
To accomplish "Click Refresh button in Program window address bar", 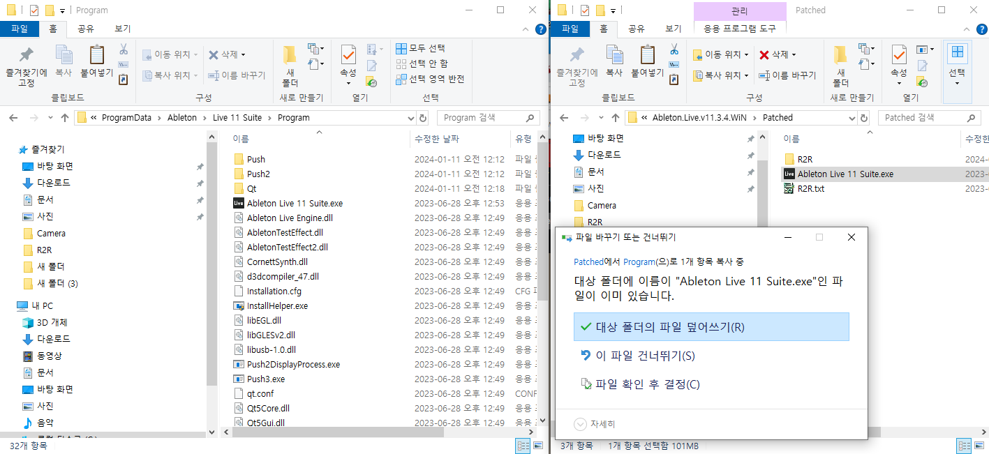I will point(423,118).
